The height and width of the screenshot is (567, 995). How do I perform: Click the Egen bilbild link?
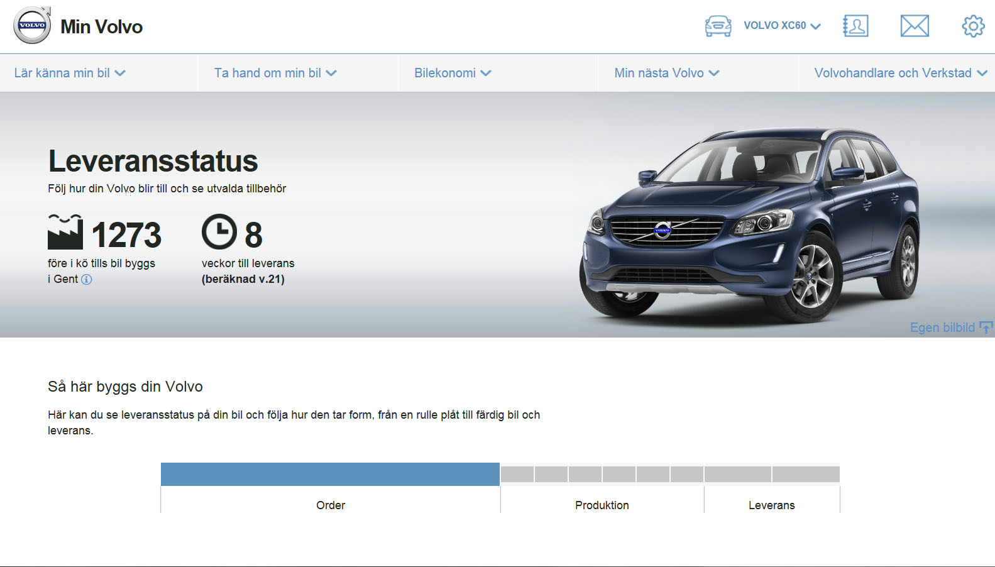pos(942,328)
